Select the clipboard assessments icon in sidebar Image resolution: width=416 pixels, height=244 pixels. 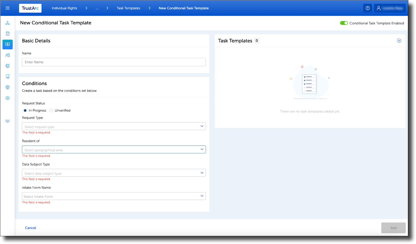tap(8, 33)
